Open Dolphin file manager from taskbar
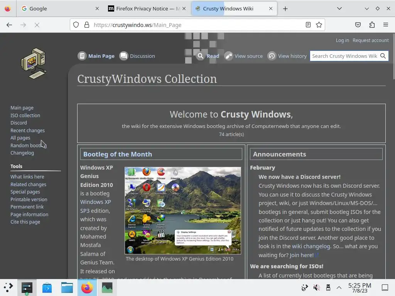Viewport: 395px width, 296px height. pos(67,288)
